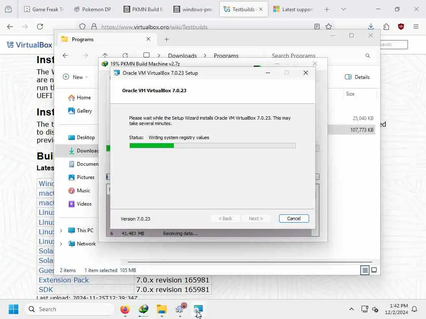
Task: Switch Explorer to details list view
Action: pos(364,270)
